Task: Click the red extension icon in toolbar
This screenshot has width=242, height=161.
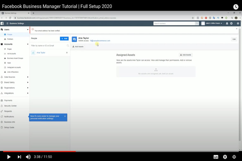Action: pos(206,18)
